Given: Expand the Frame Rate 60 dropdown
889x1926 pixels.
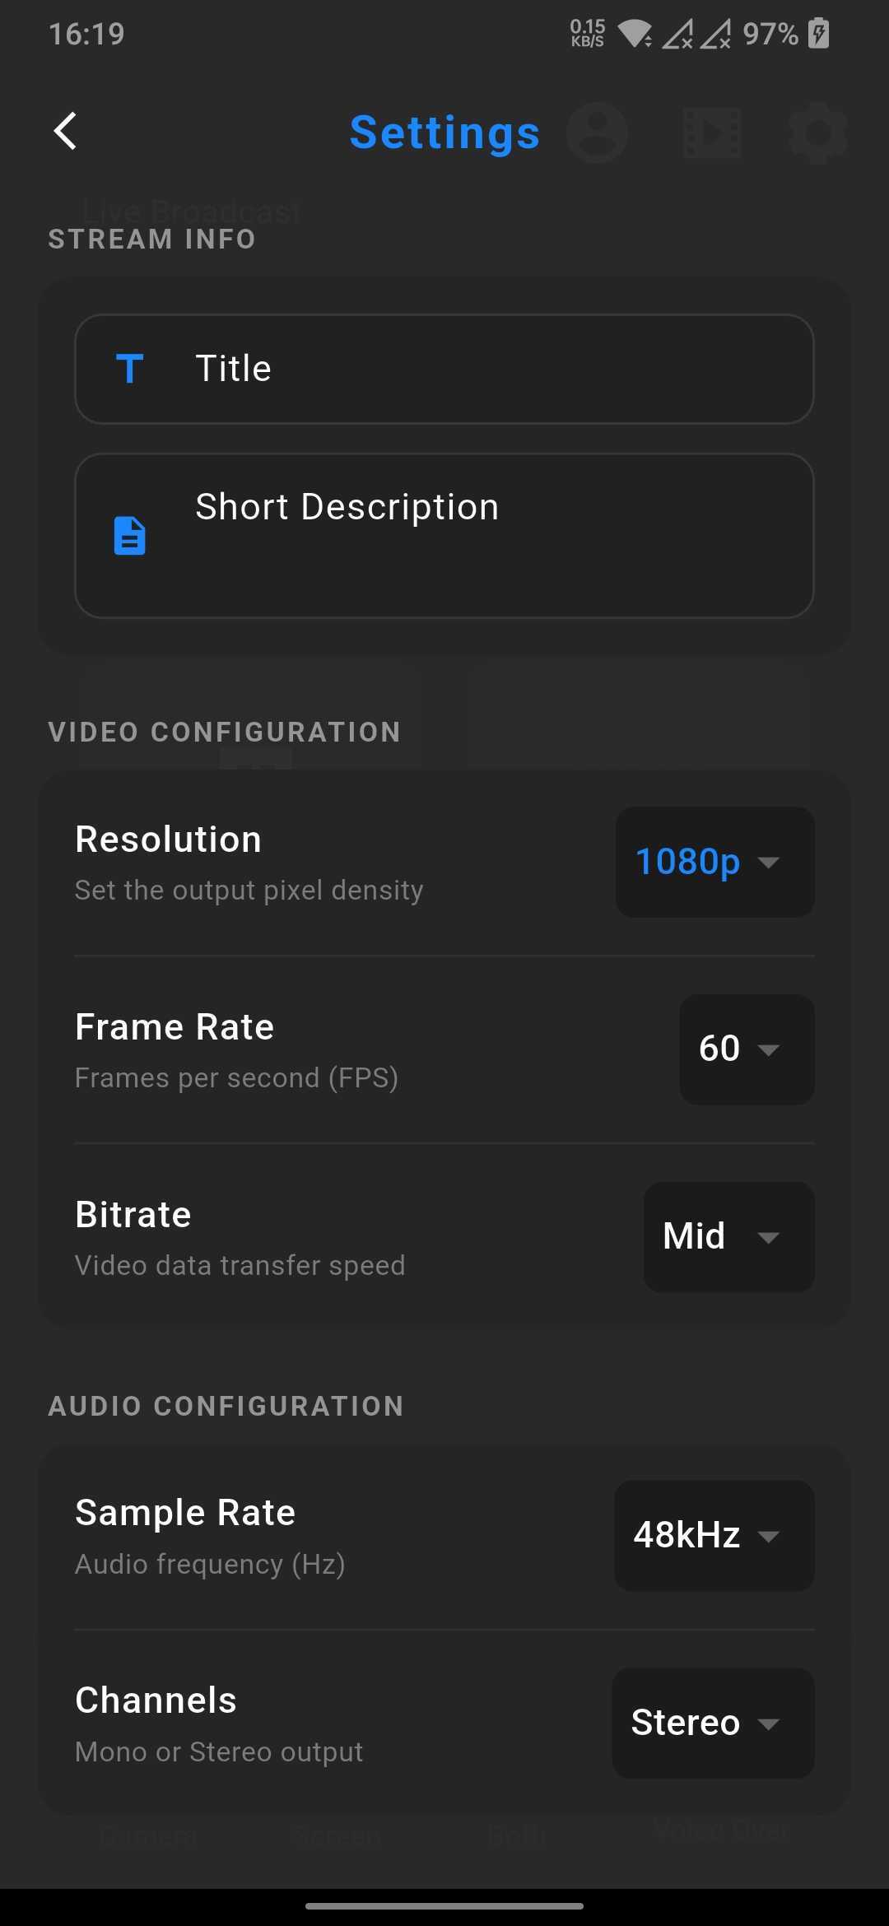Looking at the screenshot, I should point(747,1049).
